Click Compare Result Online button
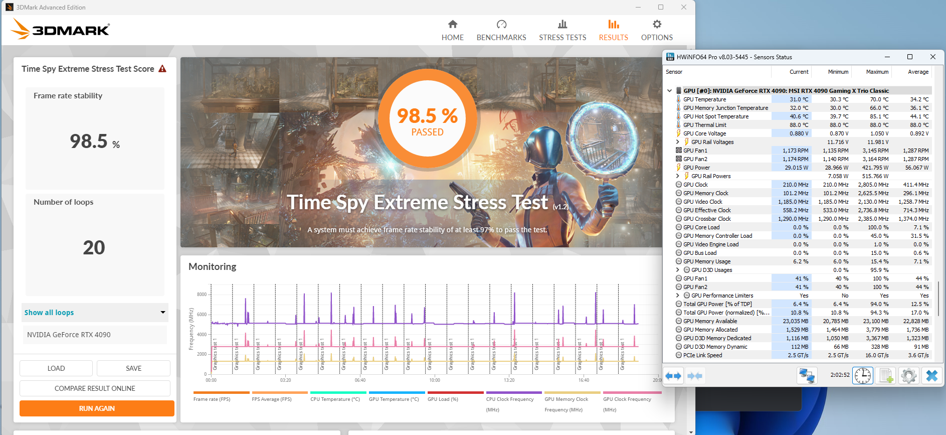Screen dimensions: 946x435 click(x=95, y=388)
